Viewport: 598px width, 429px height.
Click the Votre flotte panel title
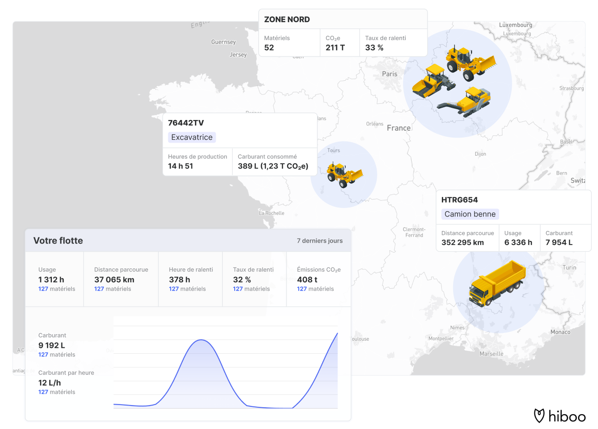[58, 240]
